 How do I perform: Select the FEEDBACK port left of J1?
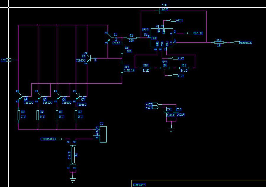pyautogui.click(x=58, y=139)
